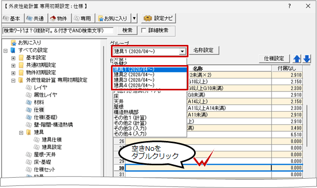317x188 pixels.
Task: Choose 天井 in the group dropdown list
Action: (150, 101)
